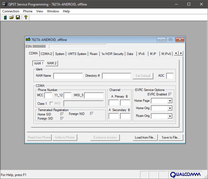The image size is (208, 179).
Task: Expand the Home Page dropdown
Action: pos(170,101)
